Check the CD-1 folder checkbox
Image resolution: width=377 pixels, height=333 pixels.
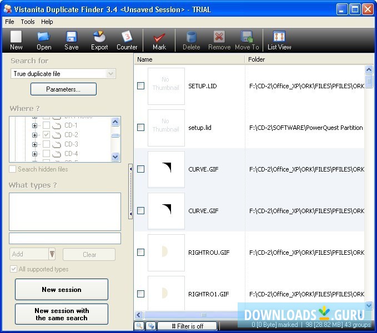click(46, 125)
